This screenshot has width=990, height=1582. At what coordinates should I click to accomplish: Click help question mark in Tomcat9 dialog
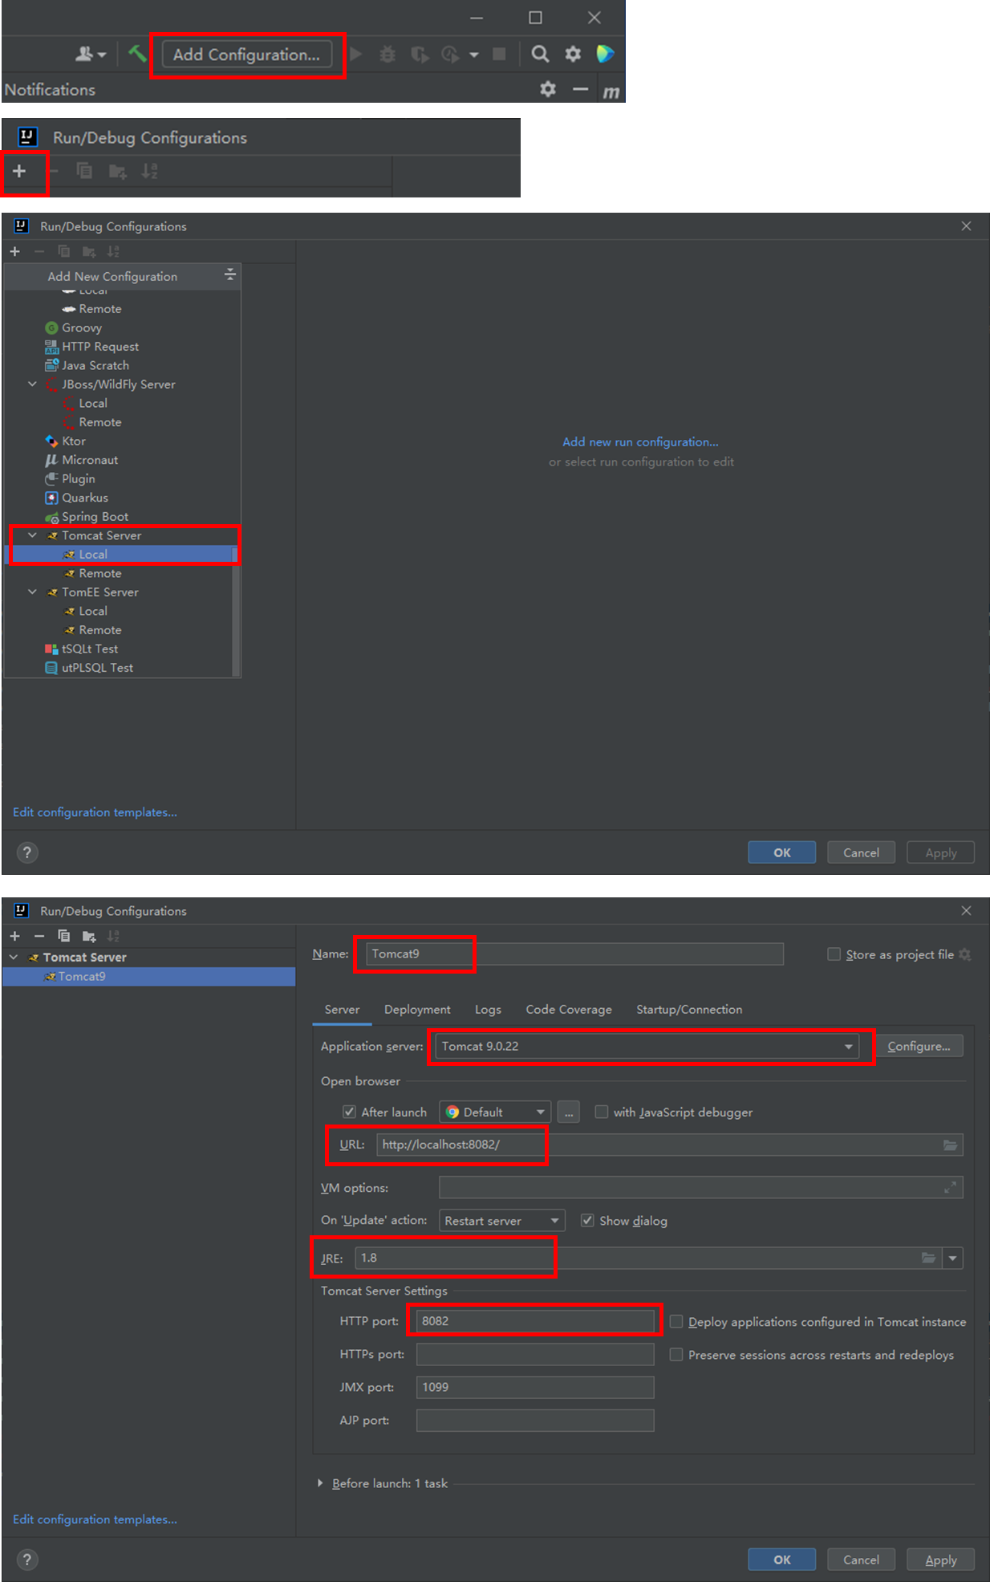27,1560
